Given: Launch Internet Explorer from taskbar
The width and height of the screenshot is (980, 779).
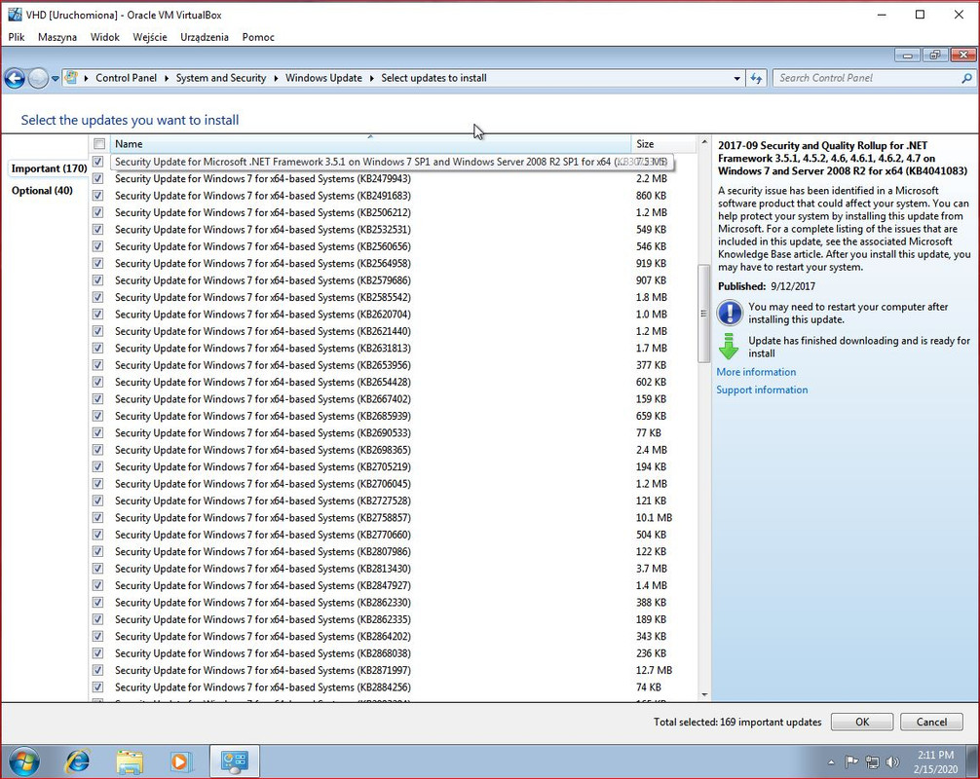Looking at the screenshot, I should 78,761.
